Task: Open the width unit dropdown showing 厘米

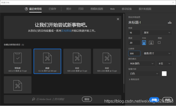Action: click(157, 33)
